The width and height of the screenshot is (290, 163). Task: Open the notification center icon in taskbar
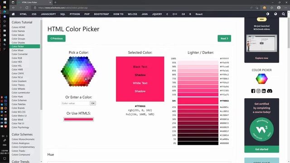click(x=5, y=158)
